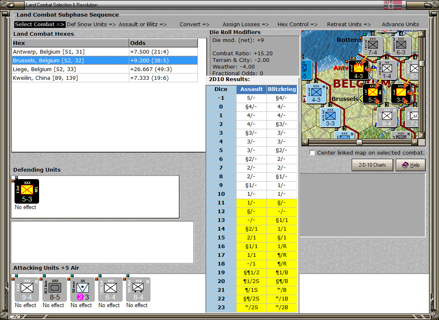Click the Blitzkrieg column header
Viewport: 439px width, 320px height.
click(x=282, y=89)
